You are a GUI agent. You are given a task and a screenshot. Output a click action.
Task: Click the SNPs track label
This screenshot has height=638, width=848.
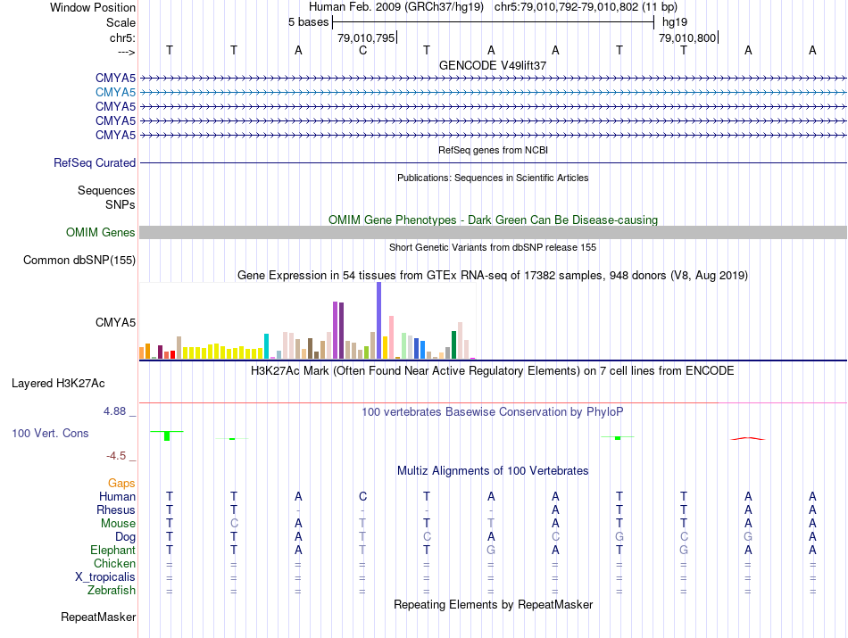tap(121, 205)
